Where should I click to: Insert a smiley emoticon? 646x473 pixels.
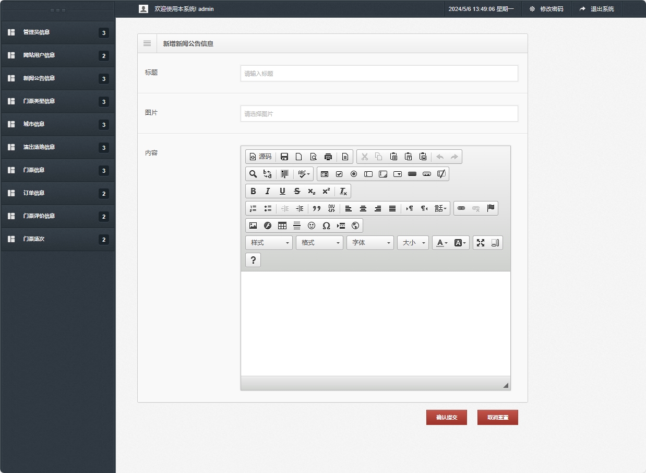[312, 226]
